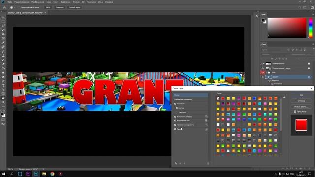Open the Layers panel flyout menu
Image resolution: width=315 pixels, height=177 pixels.
[313, 44]
